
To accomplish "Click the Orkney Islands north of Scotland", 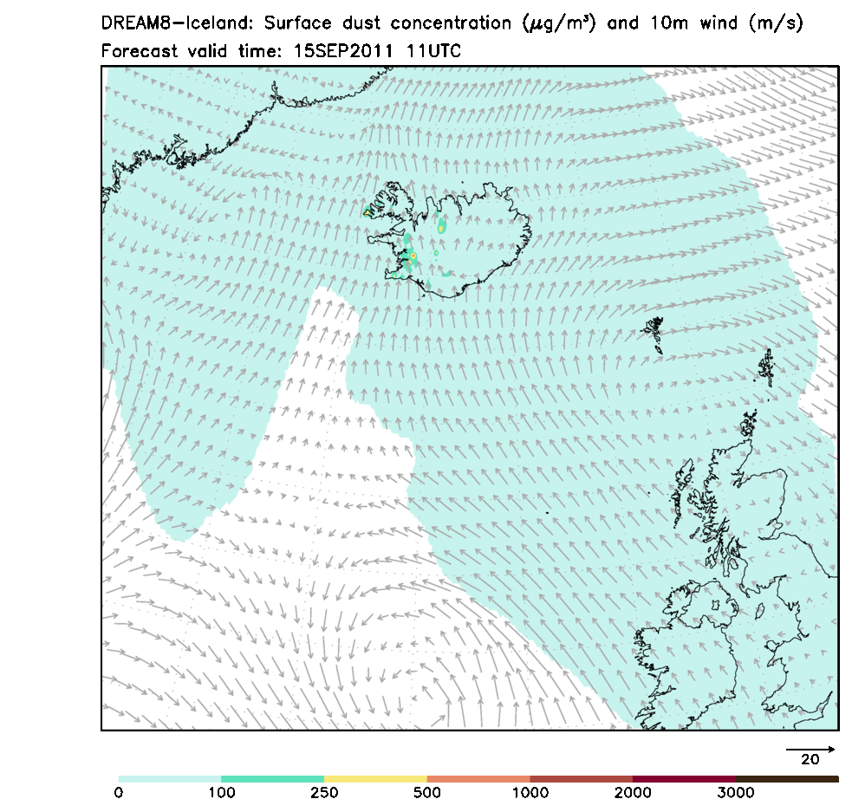I will point(749,425).
